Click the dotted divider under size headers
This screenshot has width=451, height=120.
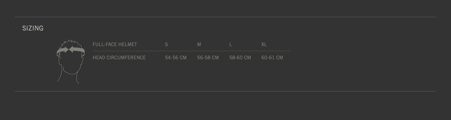coord(192,51)
